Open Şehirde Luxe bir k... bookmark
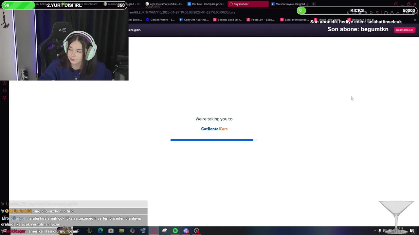 coord(228,20)
